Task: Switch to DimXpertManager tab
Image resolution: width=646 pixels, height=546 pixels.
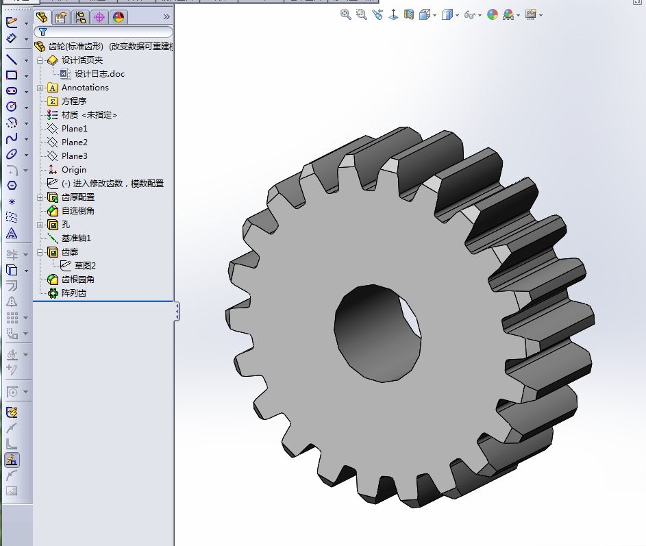Action: point(99,17)
